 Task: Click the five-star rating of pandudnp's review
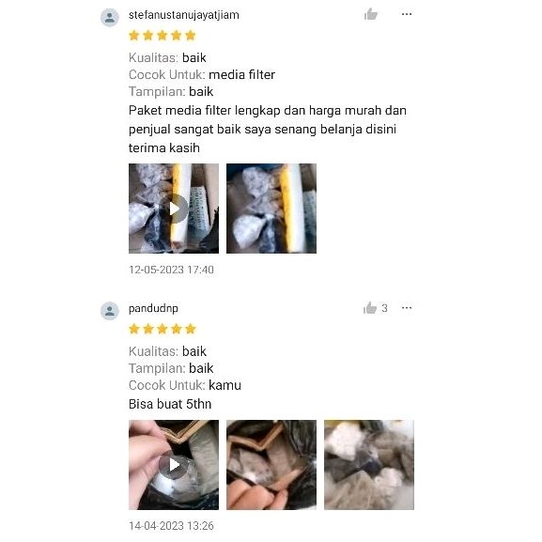coord(163,329)
